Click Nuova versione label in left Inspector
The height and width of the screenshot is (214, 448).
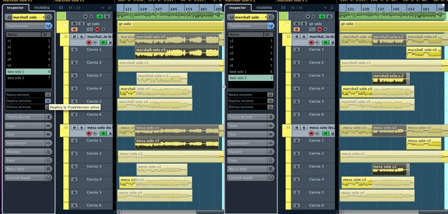click(x=18, y=95)
